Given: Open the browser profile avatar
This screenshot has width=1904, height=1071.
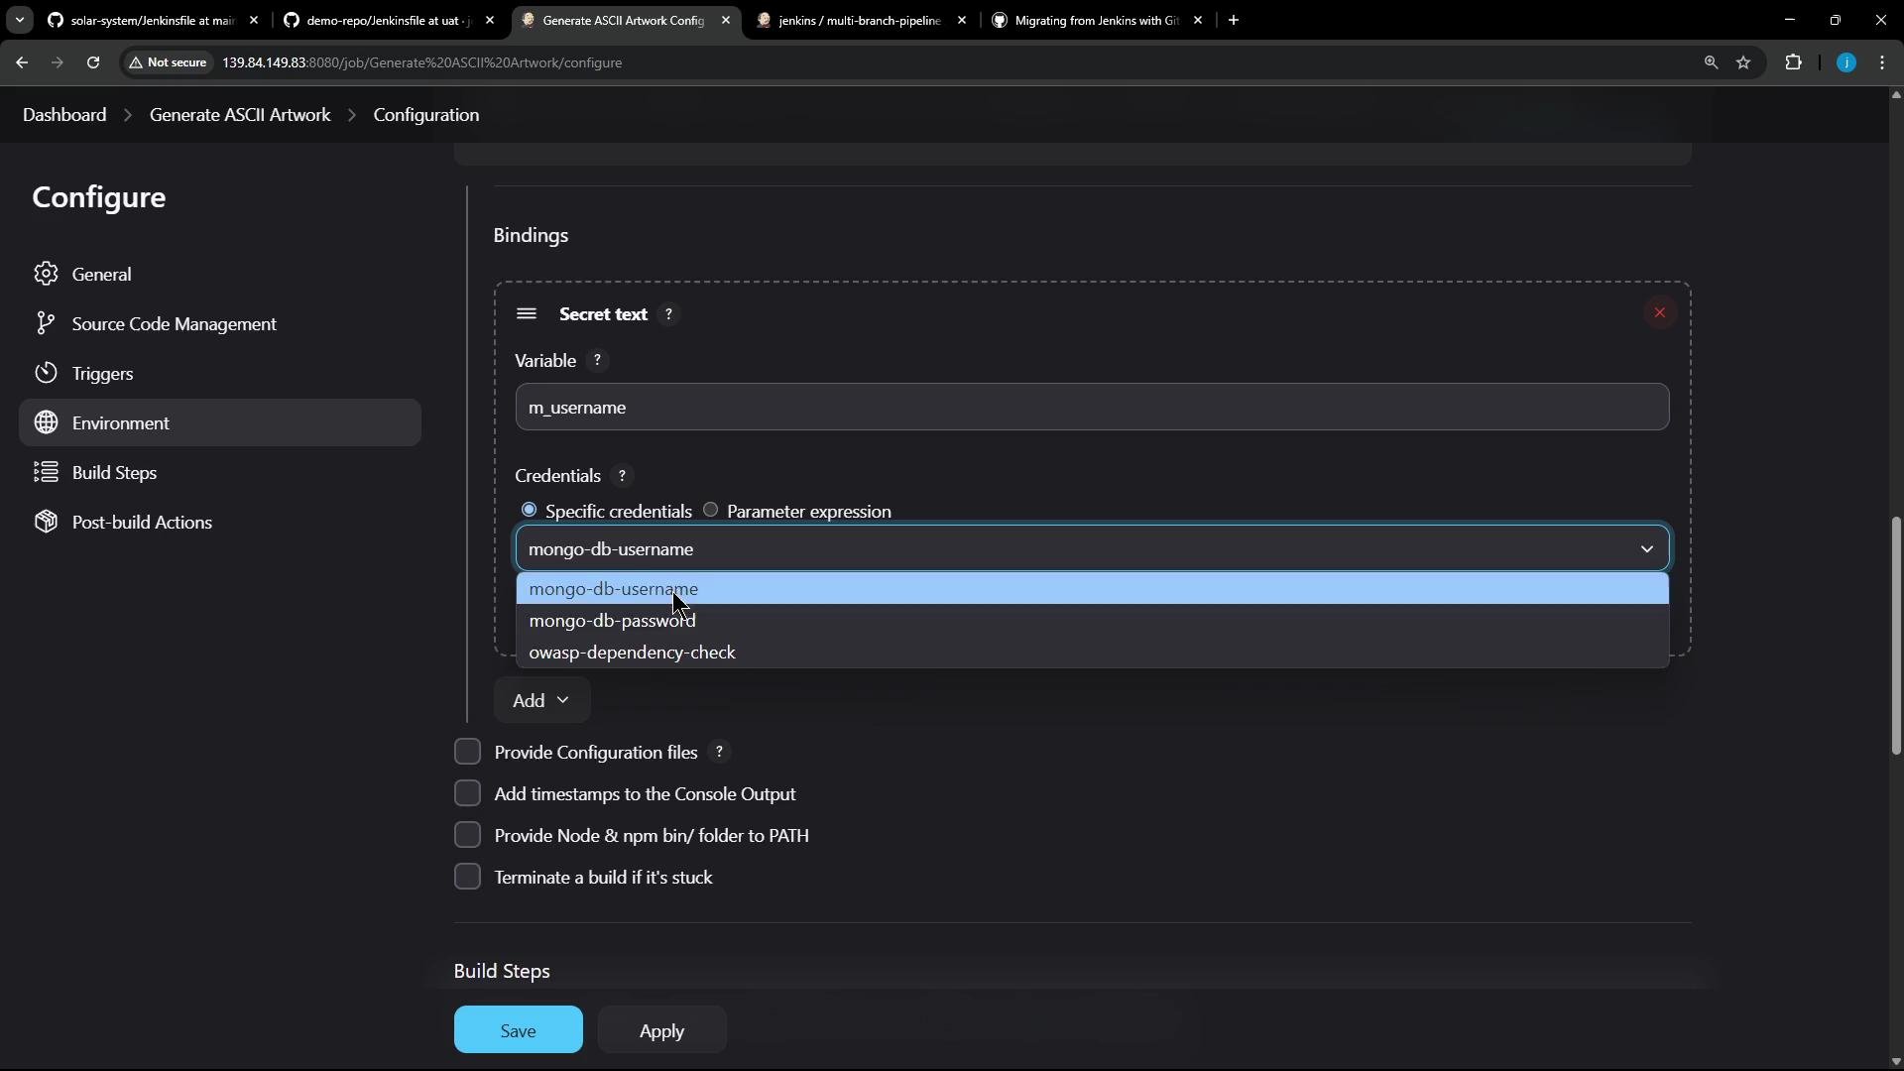Looking at the screenshot, I should point(1845,62).
